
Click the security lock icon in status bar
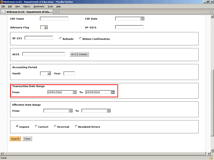(x=211, y=158)
